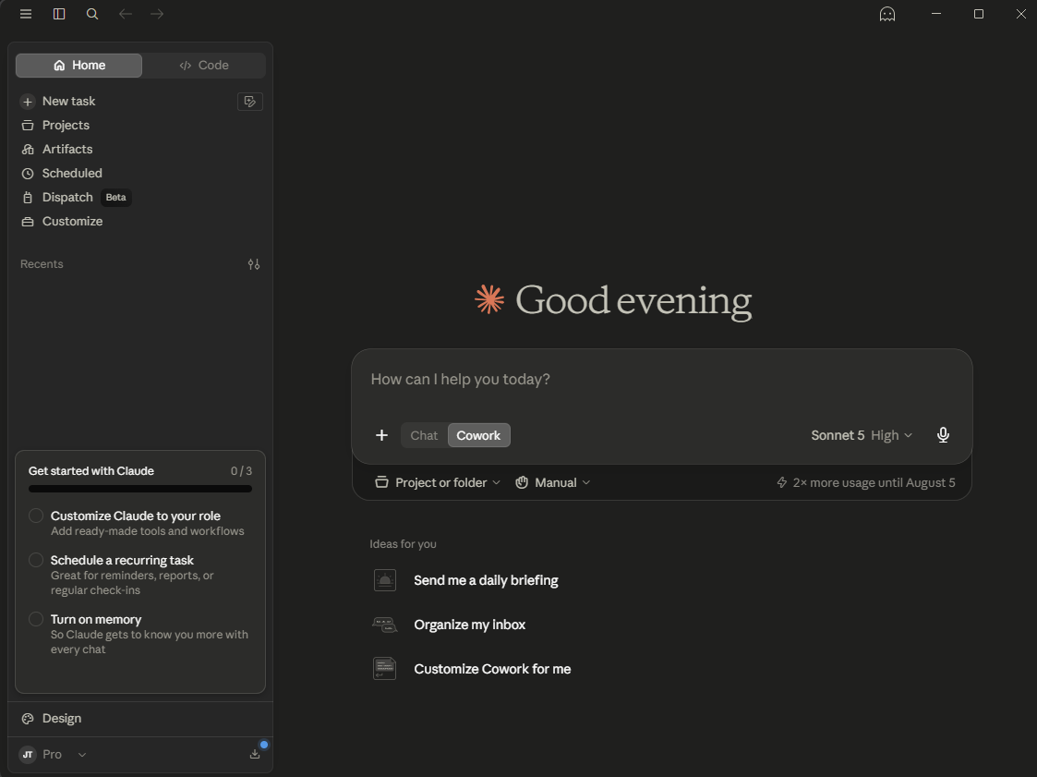Click the Recents filter sliders icon
The image size is (1037, 777).
click(254, 264)
